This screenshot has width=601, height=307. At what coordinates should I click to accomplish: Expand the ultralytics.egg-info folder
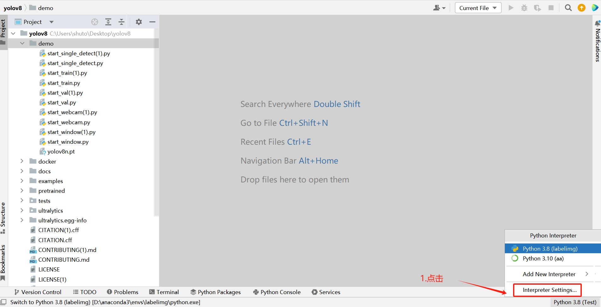(x=22, y=220)
